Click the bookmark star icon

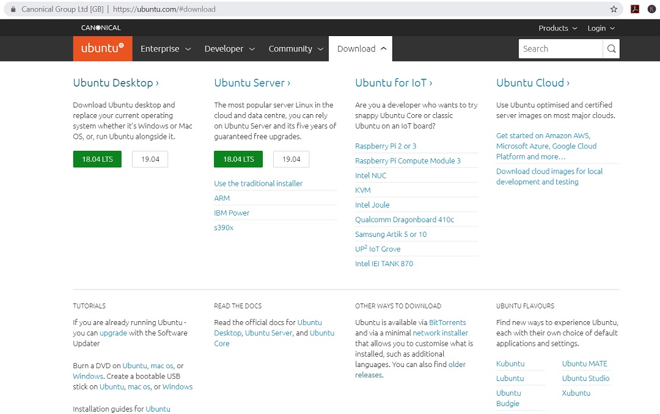click(614, 9)
